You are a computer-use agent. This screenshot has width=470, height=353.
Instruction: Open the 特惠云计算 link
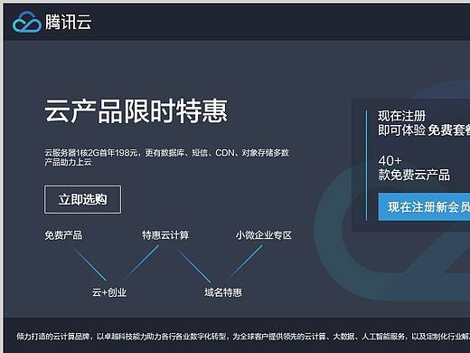[165, 235]
